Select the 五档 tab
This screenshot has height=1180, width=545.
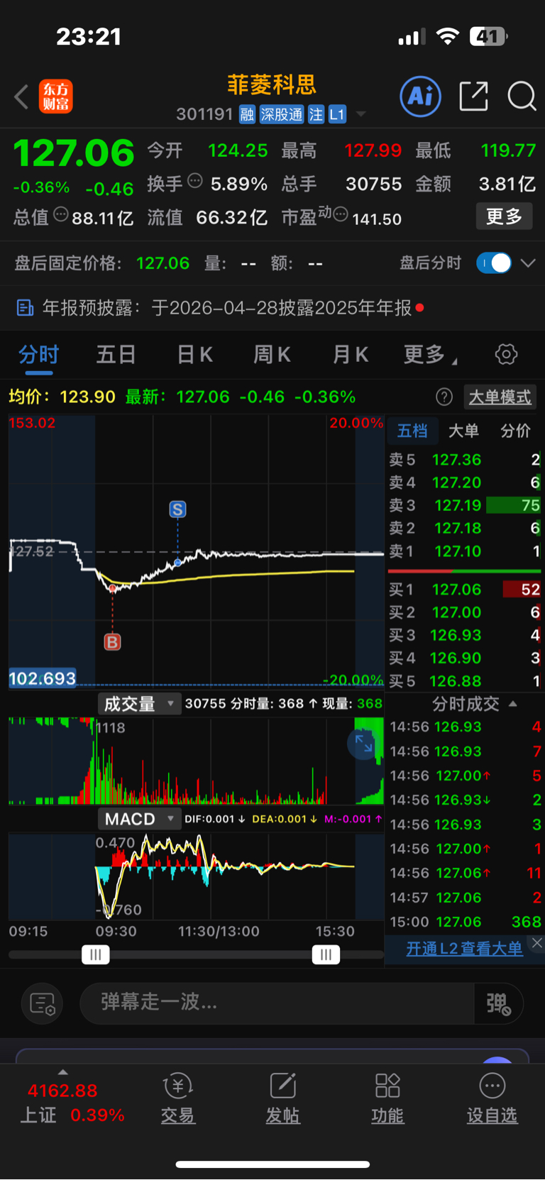[412, 431]
